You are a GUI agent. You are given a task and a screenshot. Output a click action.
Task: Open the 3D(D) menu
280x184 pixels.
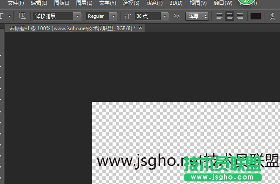(x=176, y=3)
